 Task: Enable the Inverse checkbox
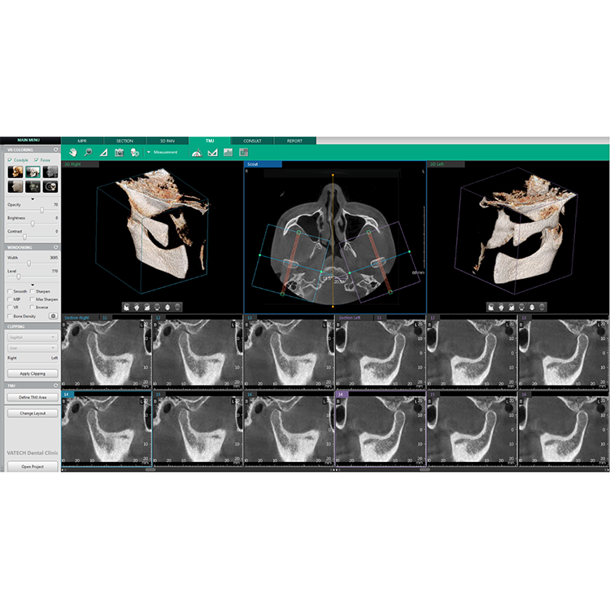pos(32,307)
